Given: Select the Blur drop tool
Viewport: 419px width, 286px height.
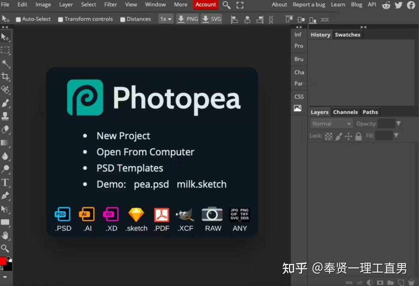Looking at the screenshot, I should 5,156.
